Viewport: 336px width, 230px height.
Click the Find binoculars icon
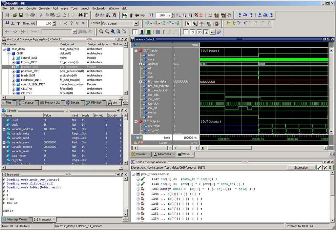(x=80, y=15)
